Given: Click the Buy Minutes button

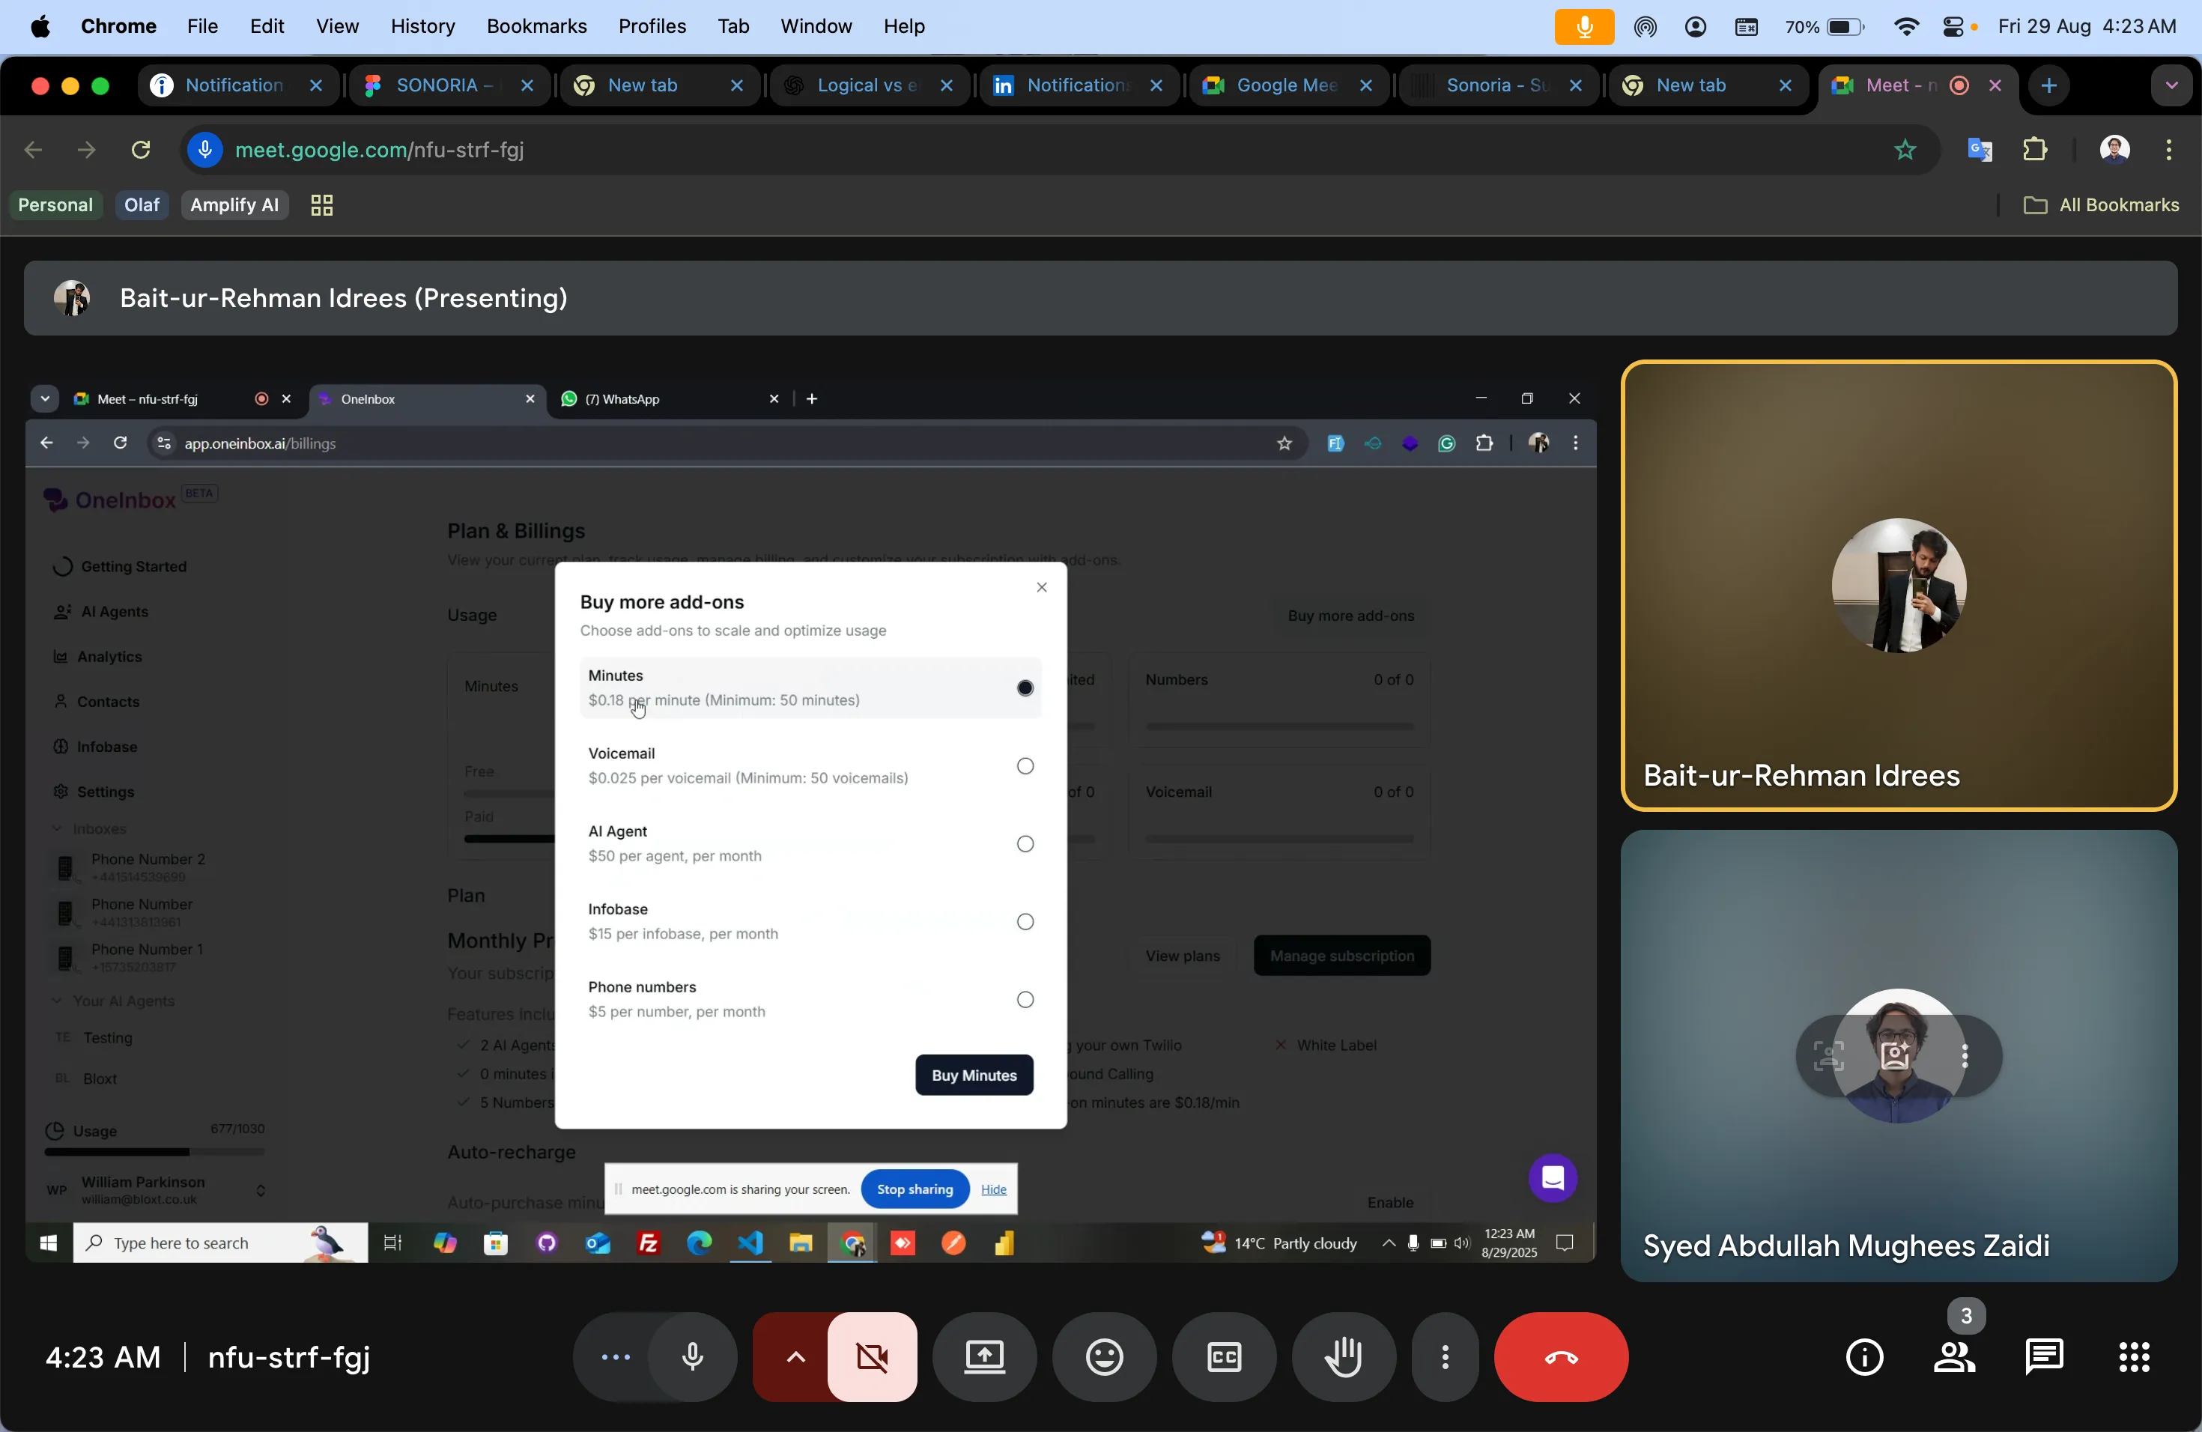Looking at the screenshot, I should click(974, 1075).
